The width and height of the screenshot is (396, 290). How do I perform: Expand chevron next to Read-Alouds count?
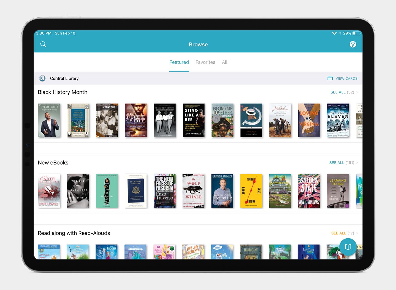[x=357, y=233]
